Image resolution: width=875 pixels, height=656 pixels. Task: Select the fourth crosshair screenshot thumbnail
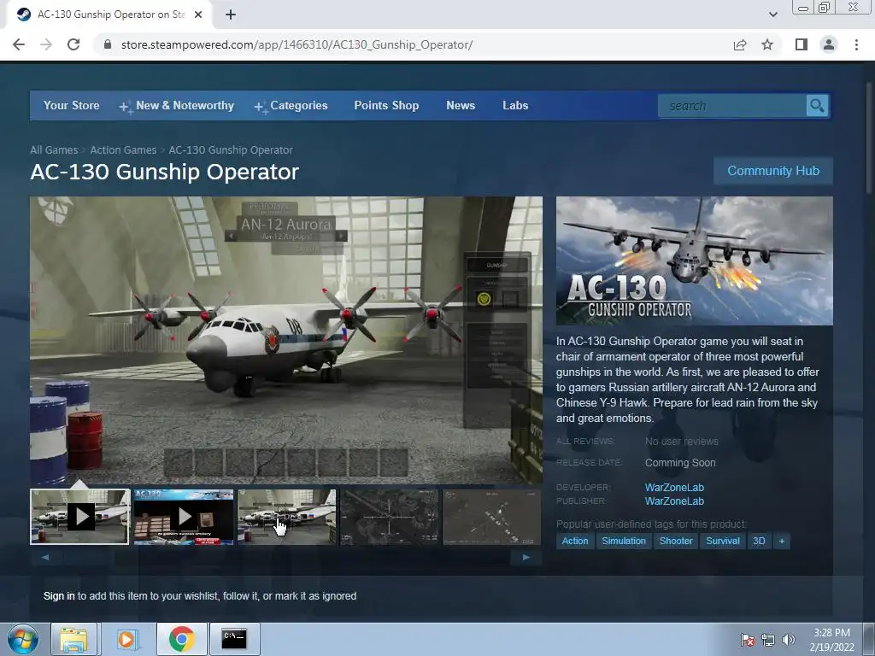pyautogui.click(x=390, y=517)
